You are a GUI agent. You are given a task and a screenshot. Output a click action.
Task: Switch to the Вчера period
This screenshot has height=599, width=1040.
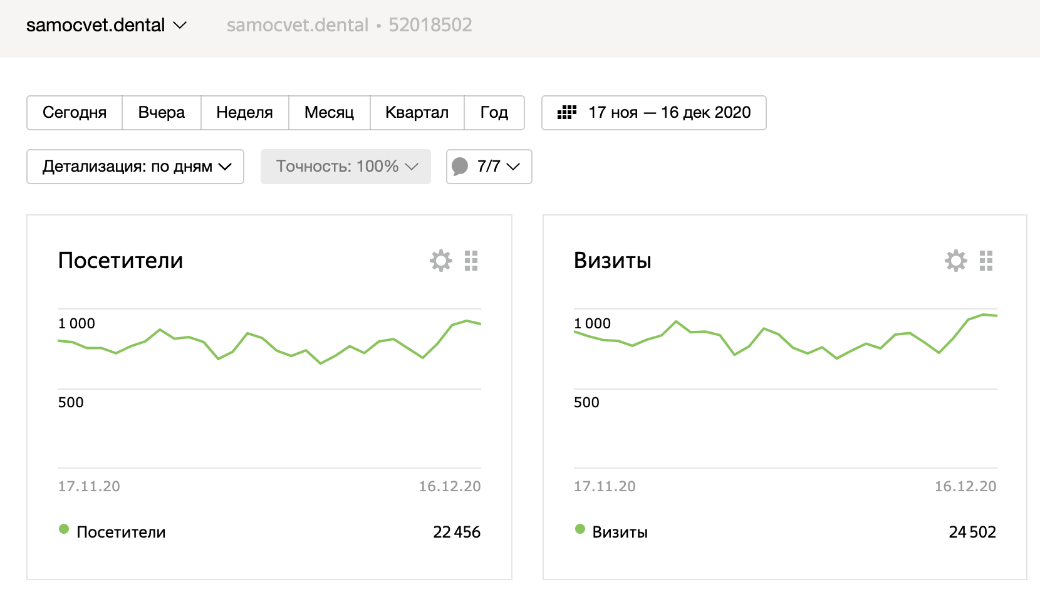(162, 113)
